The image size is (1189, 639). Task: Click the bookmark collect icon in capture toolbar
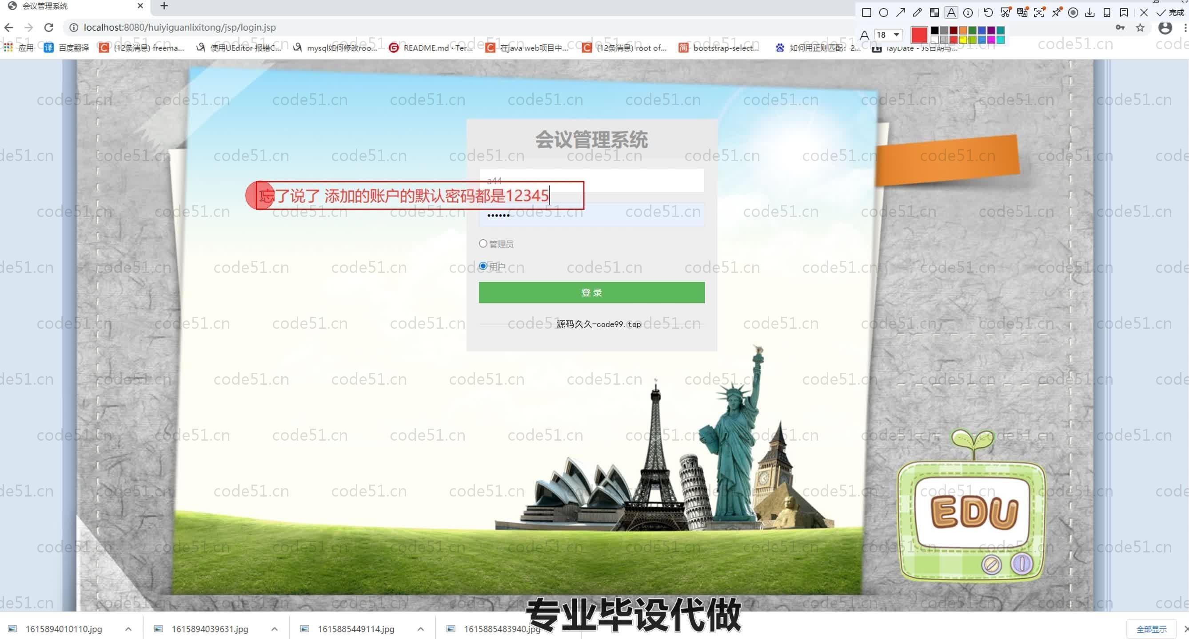pos(1124,13)
